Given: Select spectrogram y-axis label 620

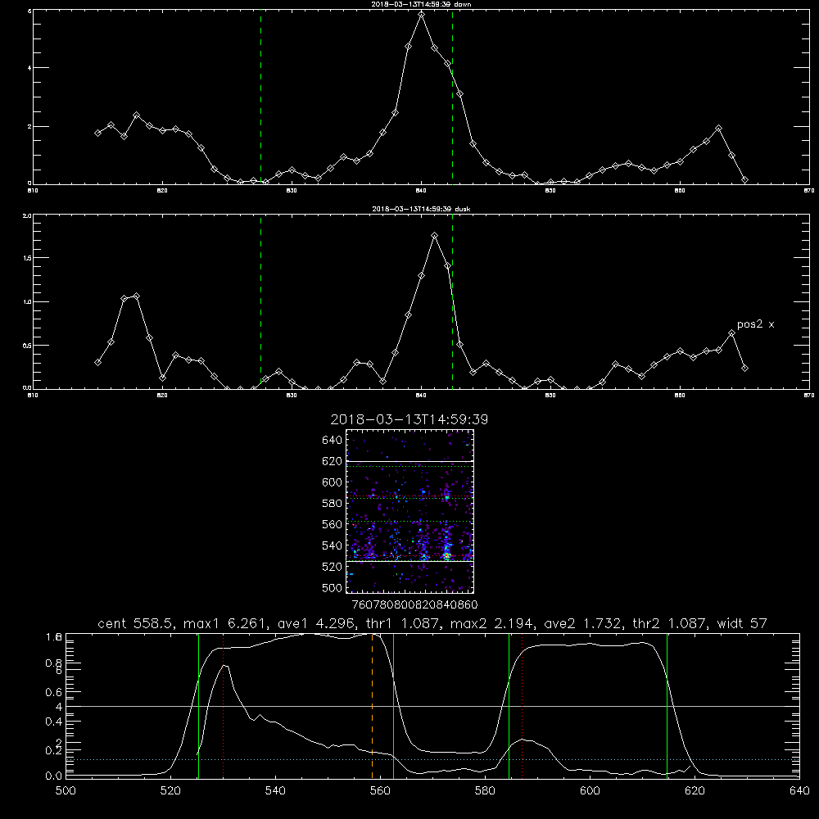Looking at the screenshot, I should tap(333, 461).
